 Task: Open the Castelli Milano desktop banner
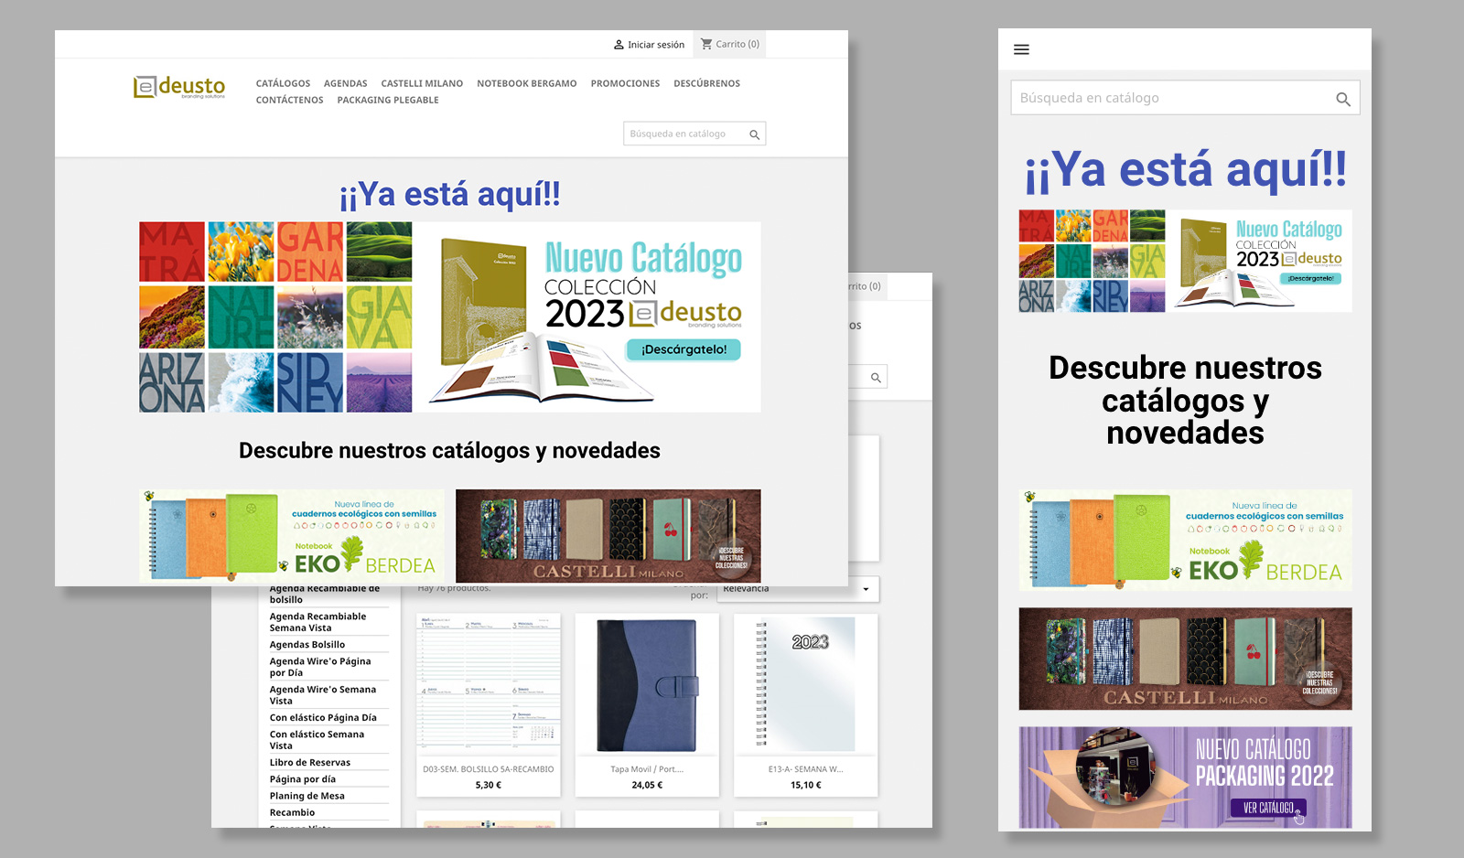[608, 536]
